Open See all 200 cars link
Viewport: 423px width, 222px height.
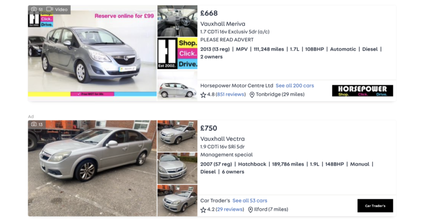tap(295, 86)
